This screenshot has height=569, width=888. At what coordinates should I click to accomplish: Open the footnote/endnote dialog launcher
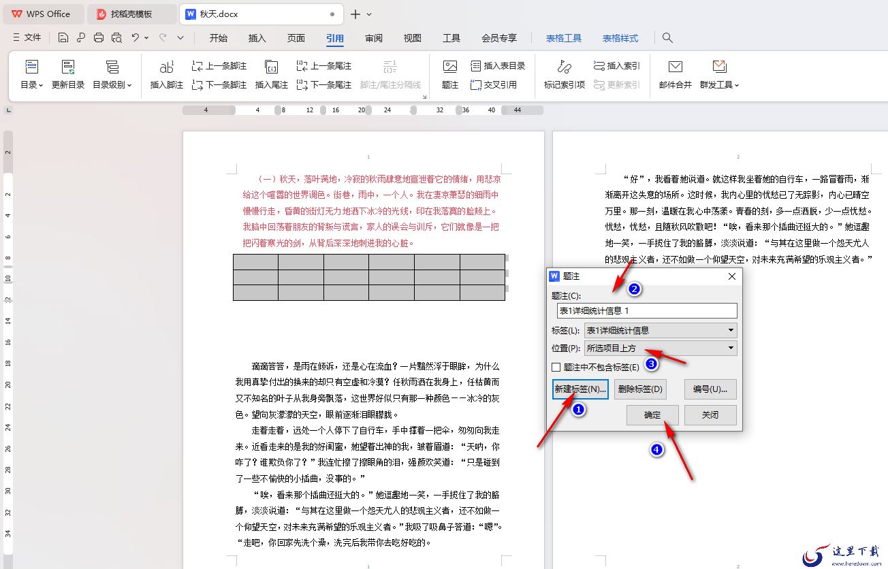[x=424, y=97]
